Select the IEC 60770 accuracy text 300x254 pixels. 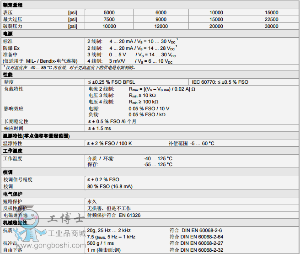220,81
